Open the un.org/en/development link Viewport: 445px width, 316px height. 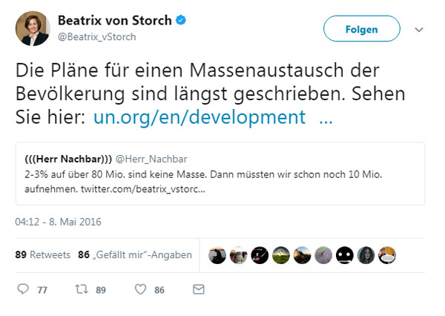[x=200, y=116]
